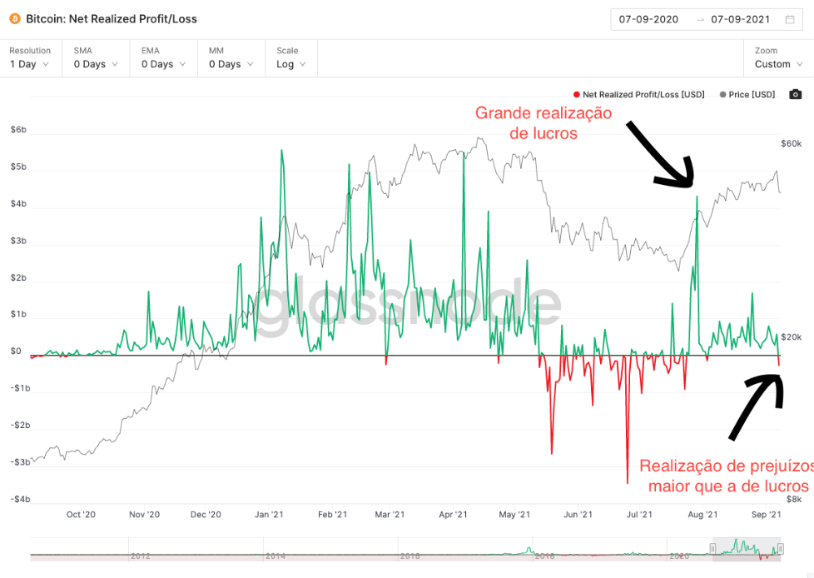Image resolution: width=814 pixels, height=578 pixels.
Task: Grab the right navigator range handle
Action: tap(782, 548)
